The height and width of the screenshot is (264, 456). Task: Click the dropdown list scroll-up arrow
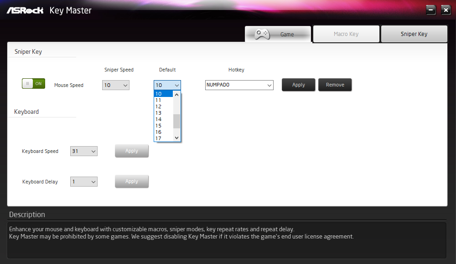pos(176,95)
